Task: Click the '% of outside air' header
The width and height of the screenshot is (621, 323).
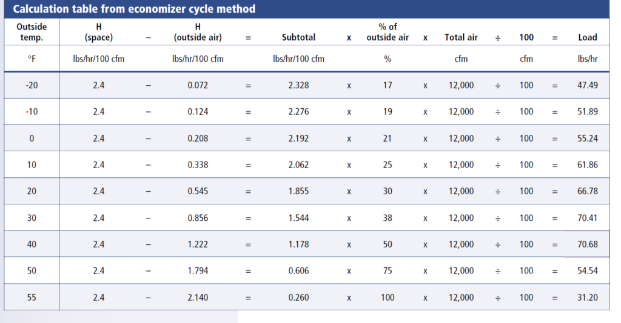Action: pyautogui.click(x=388, y=32)
